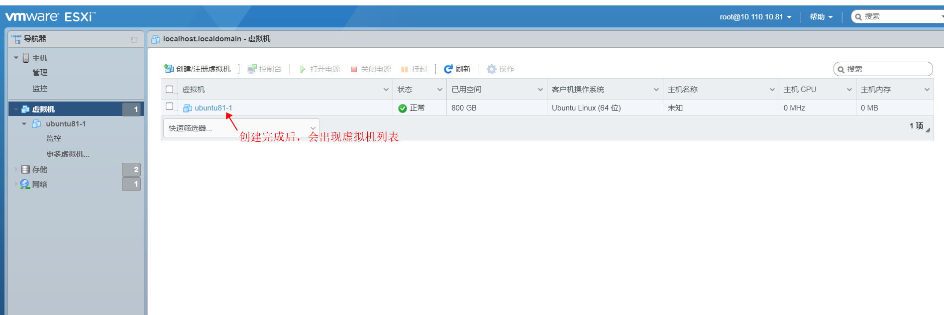The image size is (944, 315).
Task: Collapse the ubuntu81-1 tree node arrow
Action: click(24, 124)
